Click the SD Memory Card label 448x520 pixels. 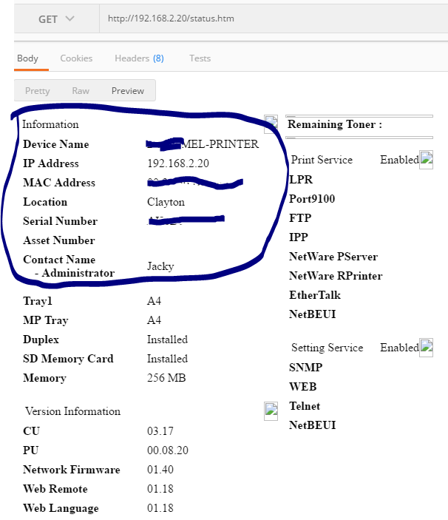(x=68, y=359)
